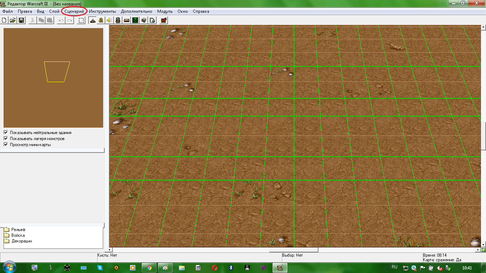Screen dimensions: 486x273
Task: Open Google Chrome from the taskbar
Action: click(x=149, y=267)
